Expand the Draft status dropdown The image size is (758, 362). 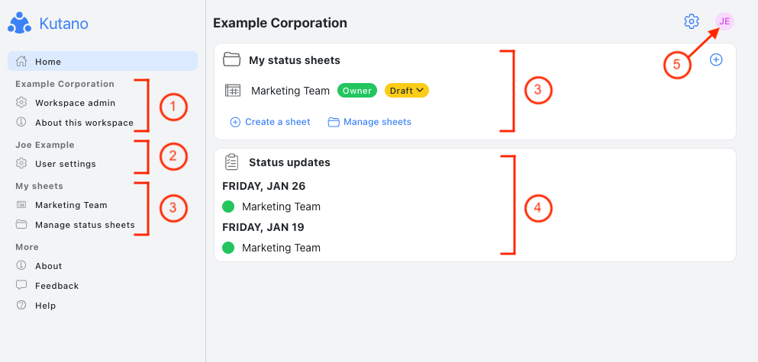tap(407, 90)
